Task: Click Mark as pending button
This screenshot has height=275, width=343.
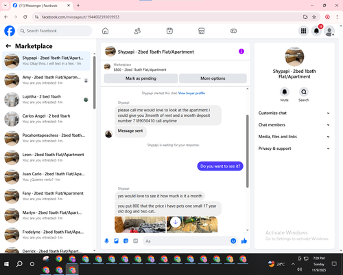Action: coord(141,78)
